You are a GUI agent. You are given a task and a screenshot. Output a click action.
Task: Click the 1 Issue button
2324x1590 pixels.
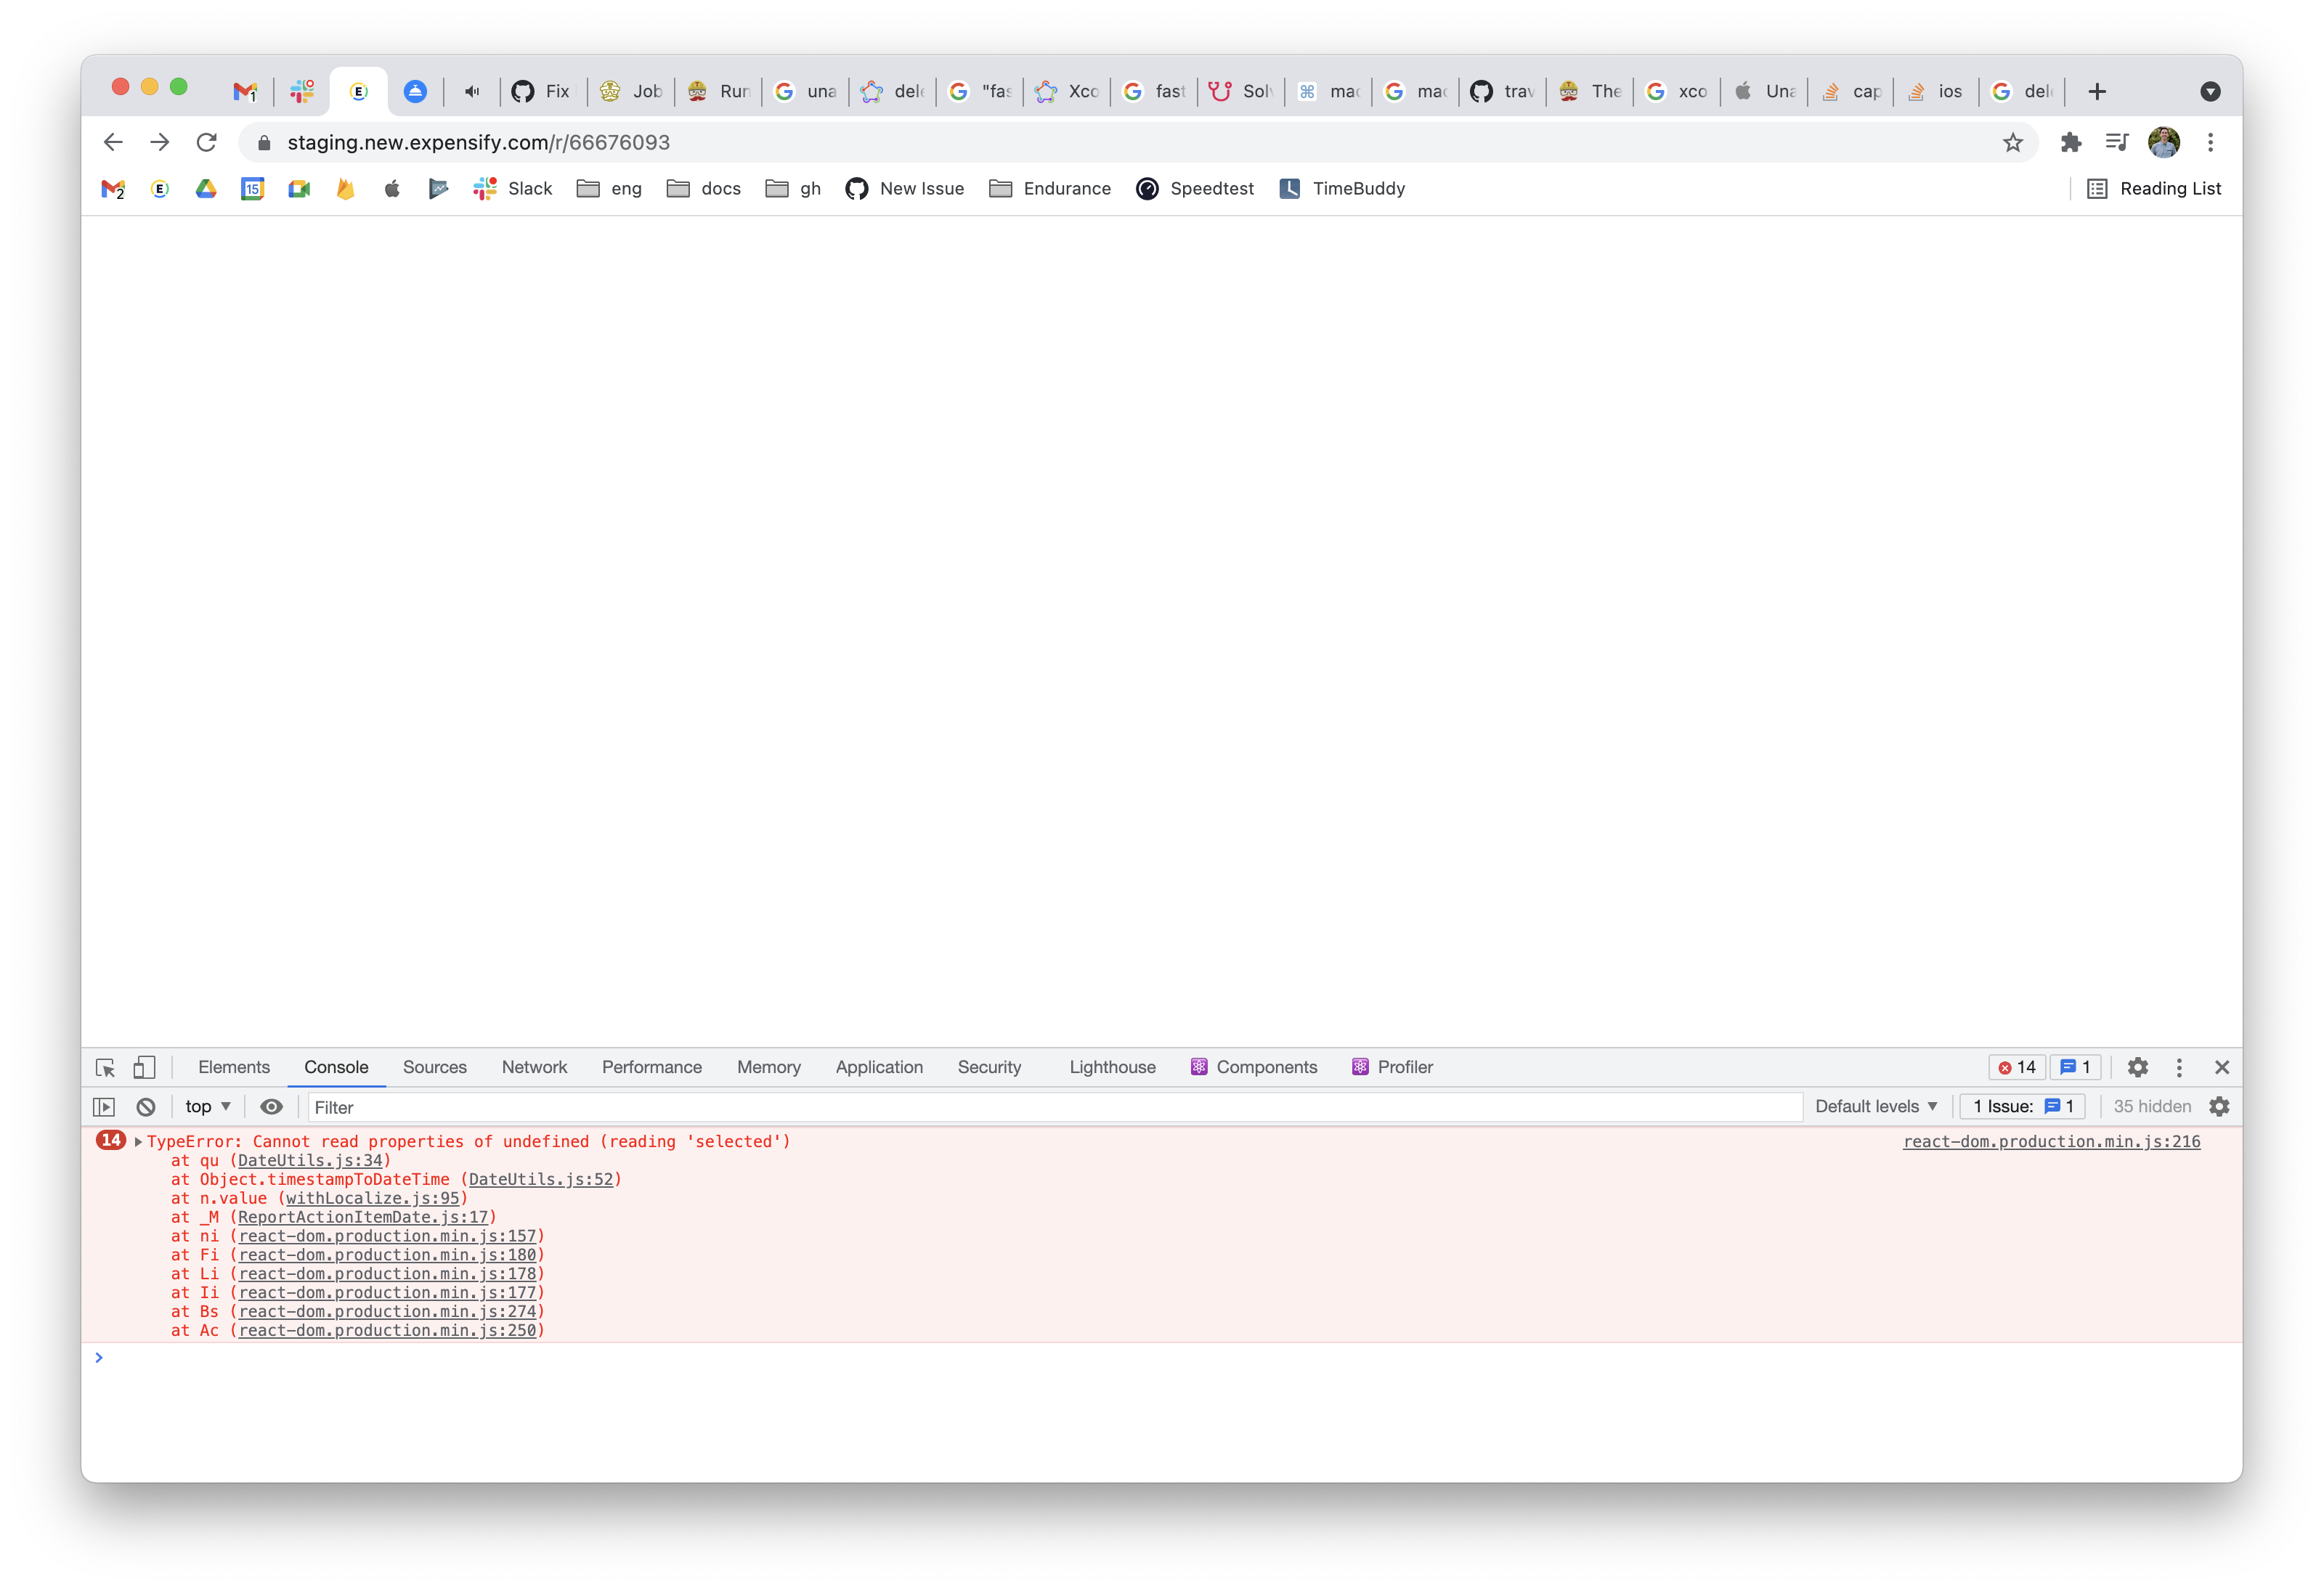point(2022,1106)
